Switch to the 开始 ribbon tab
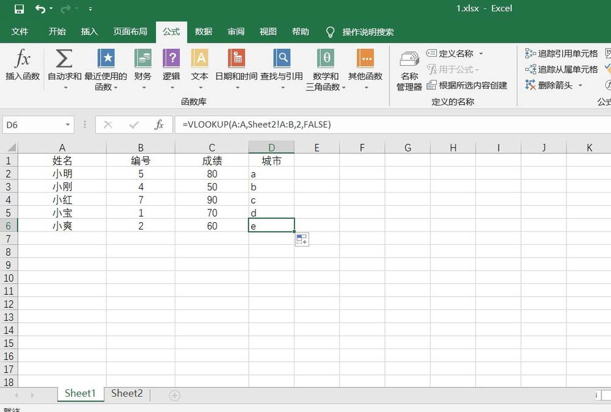 pyautogui.click(x=57, y=32)
